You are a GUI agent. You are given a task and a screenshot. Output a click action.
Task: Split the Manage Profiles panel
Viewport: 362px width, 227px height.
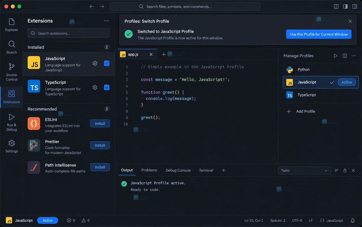pyautogui.click(x=345, y=56)
